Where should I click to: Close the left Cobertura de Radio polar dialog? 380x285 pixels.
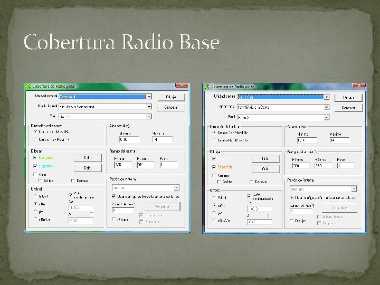182,85
